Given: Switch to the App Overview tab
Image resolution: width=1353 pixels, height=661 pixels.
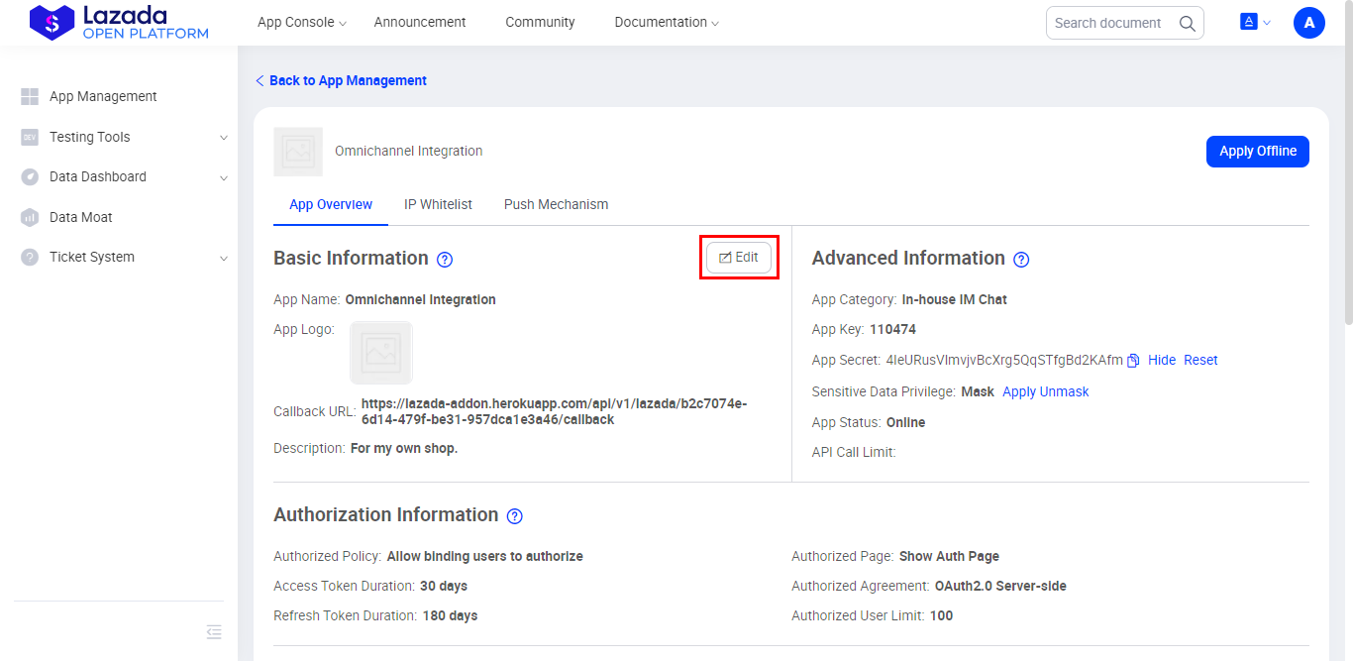Looking at the screenshot, I should [x=331, y=204].
